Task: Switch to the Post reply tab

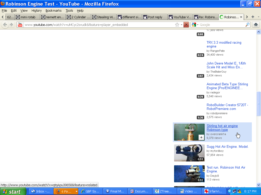Action: point(155,17)
